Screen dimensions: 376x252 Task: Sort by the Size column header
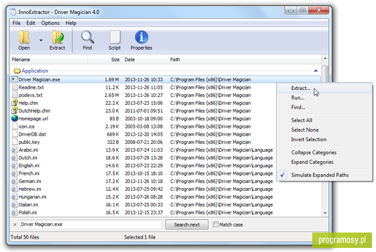coord(105,60)
